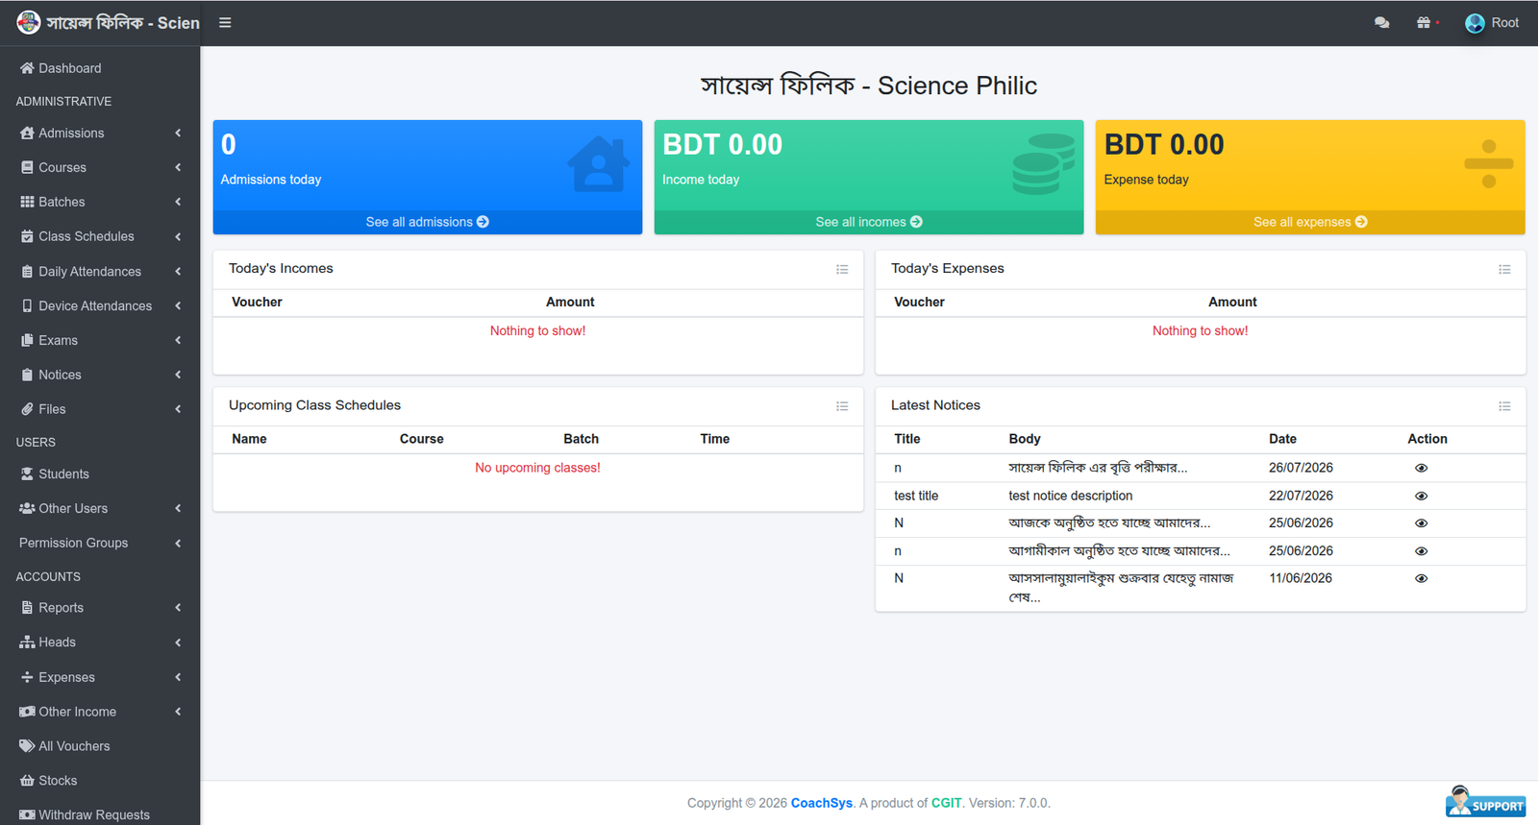Expand the Reports sidebar section
This screenshot has width=1538, height=825.
click(x=100, y=608)
